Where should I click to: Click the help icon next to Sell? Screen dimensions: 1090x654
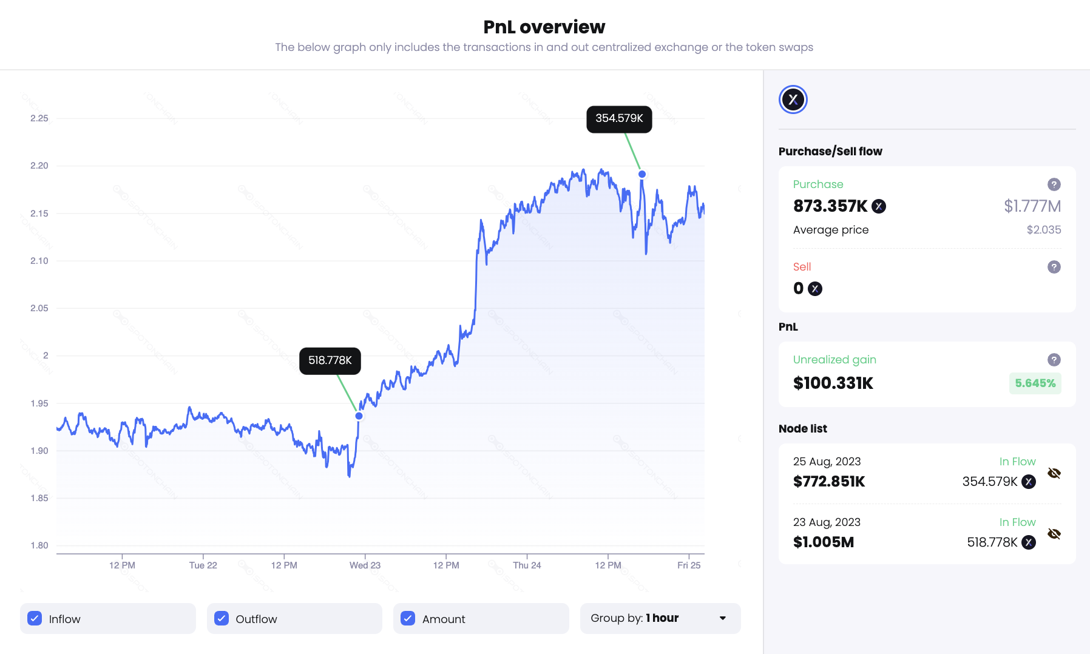pyautogui.click(x=1054, y=268)
